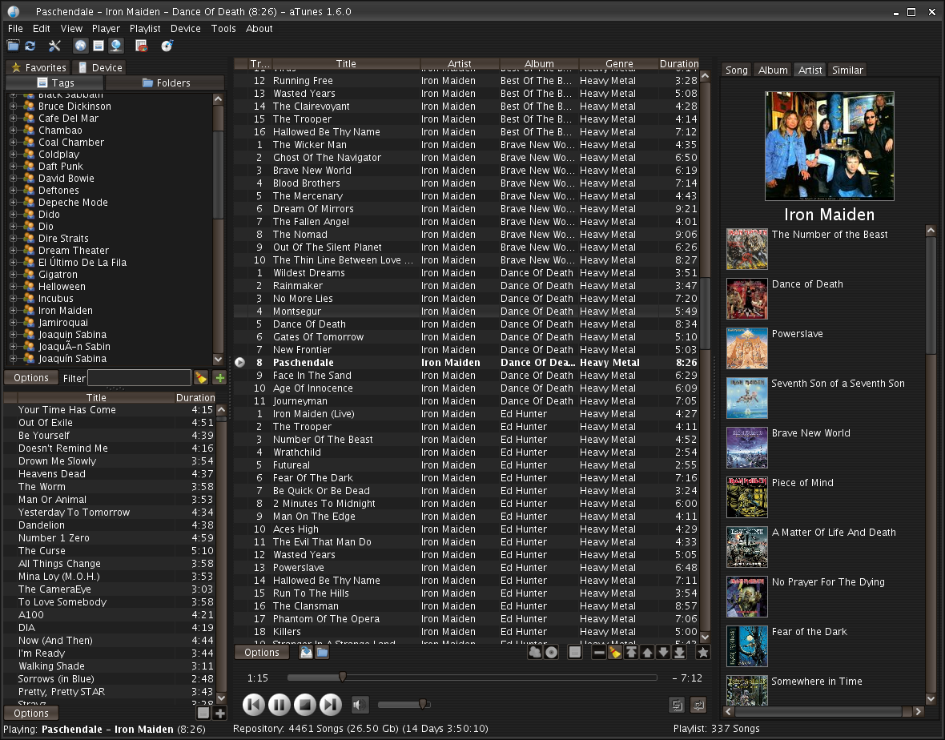Image resolution: width=945 pixels, height=740 pixels.
Task: Click Options button below the playlist table
Action: [262, 653]
